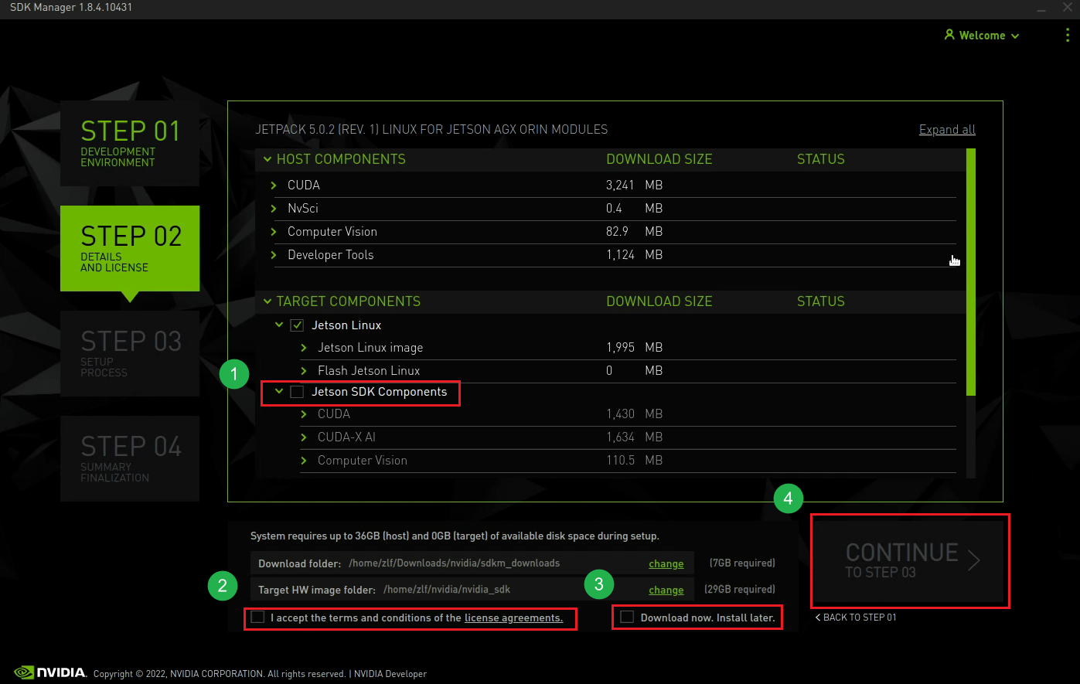Click the (29GB required) text
Screen dimensions: 1080x684
740,590
